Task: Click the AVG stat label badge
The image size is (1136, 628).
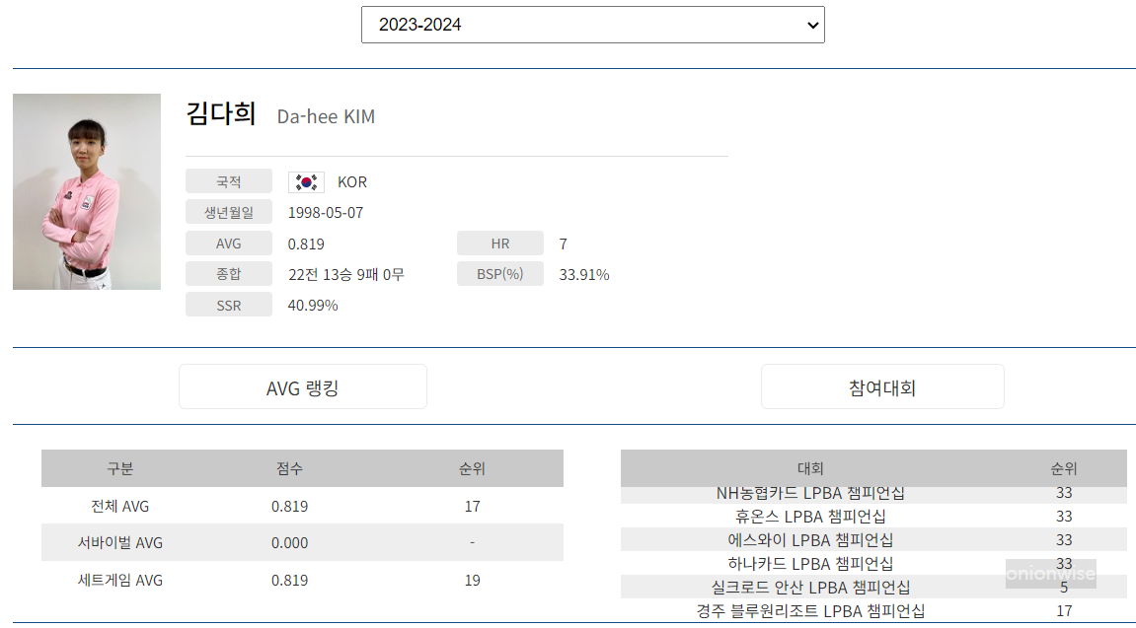Action: point(228,243)
